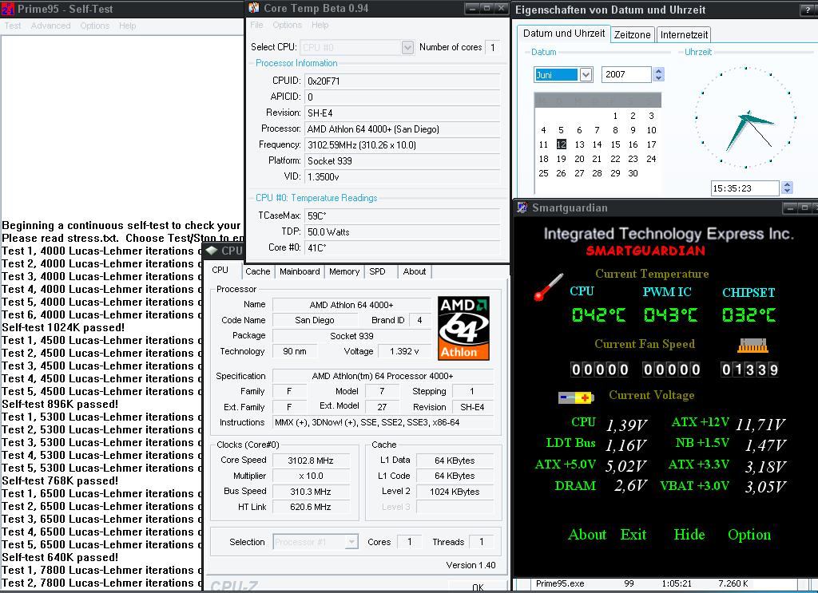Viewport: 818px width, 593px height.
Task: Click the year 2007 spinner arrows
Action: click(658, 74)
